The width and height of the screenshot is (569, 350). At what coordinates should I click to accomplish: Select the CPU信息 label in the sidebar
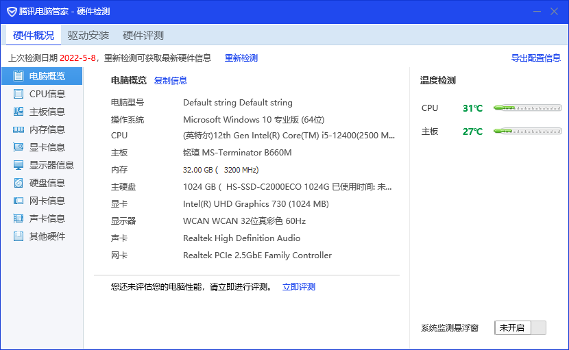[47, 94]
